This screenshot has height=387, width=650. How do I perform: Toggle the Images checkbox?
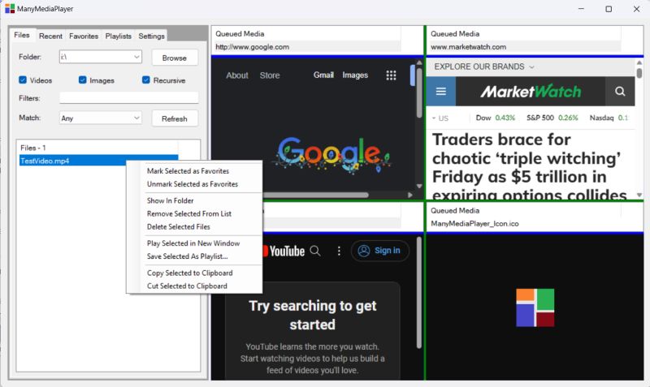point(83,80)
